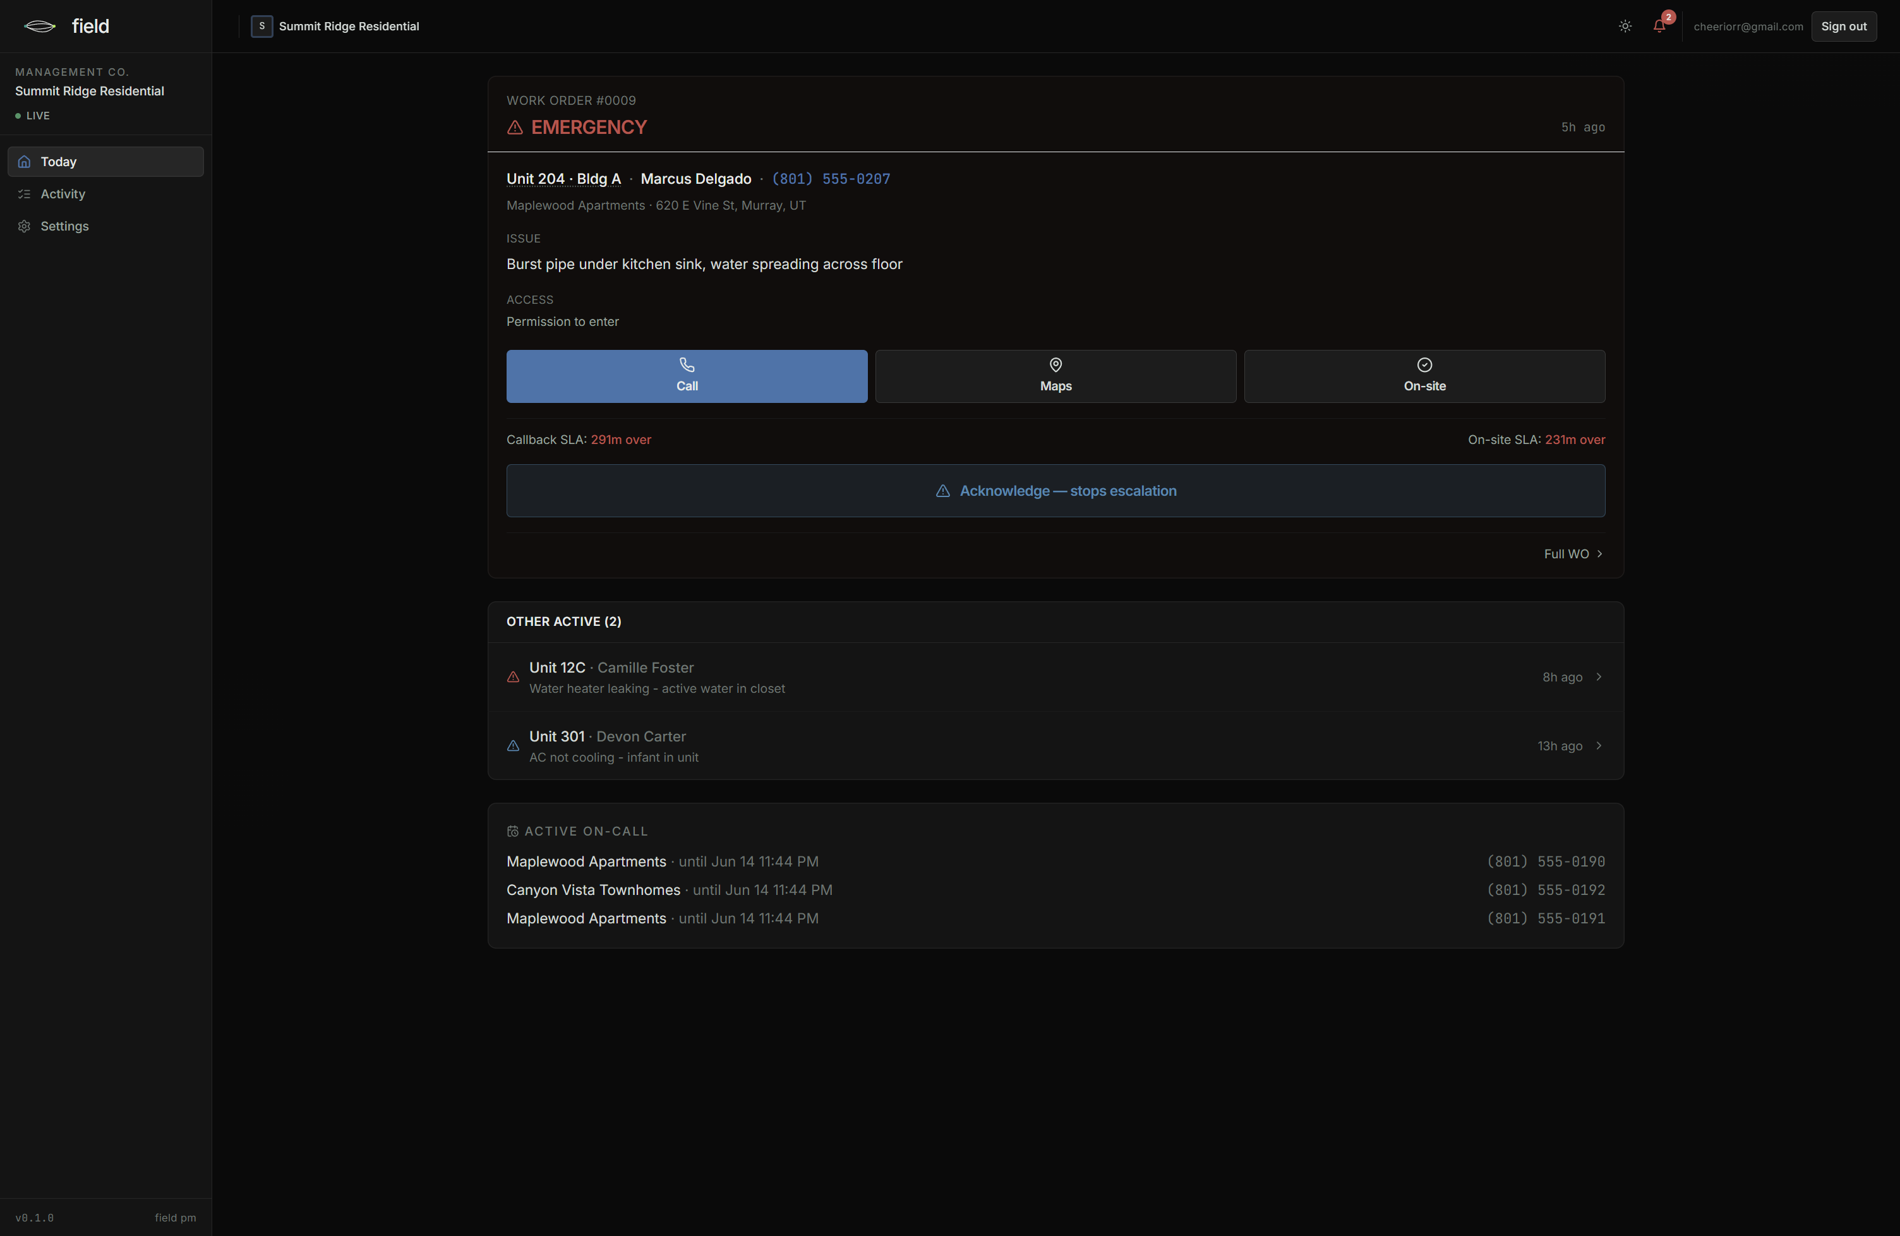This screenshot has width=1900, height=1236.
Task: Click the Unit 204 · Bldg A link
Action: click(563, 179)
